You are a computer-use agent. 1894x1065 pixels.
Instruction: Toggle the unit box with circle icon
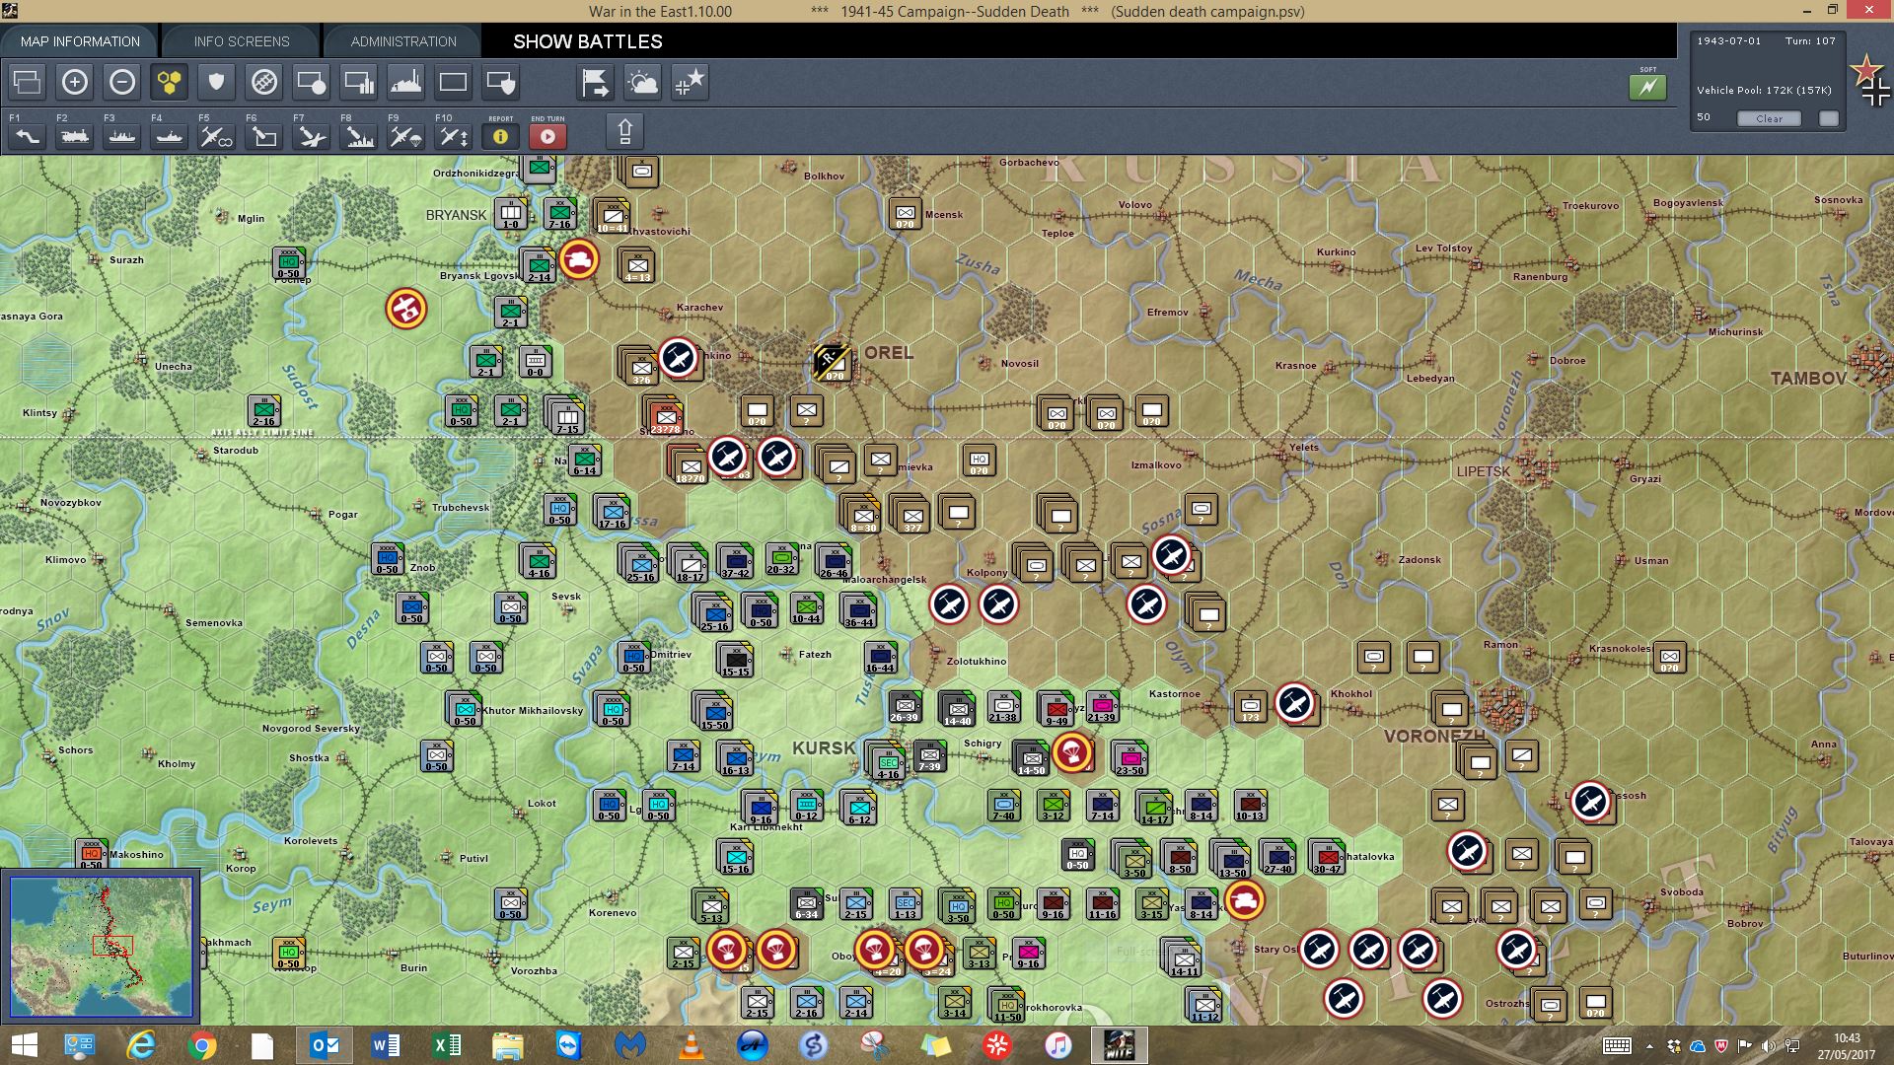312,82
